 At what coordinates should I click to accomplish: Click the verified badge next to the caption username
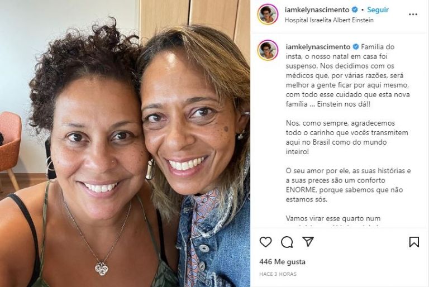[356, 47]
